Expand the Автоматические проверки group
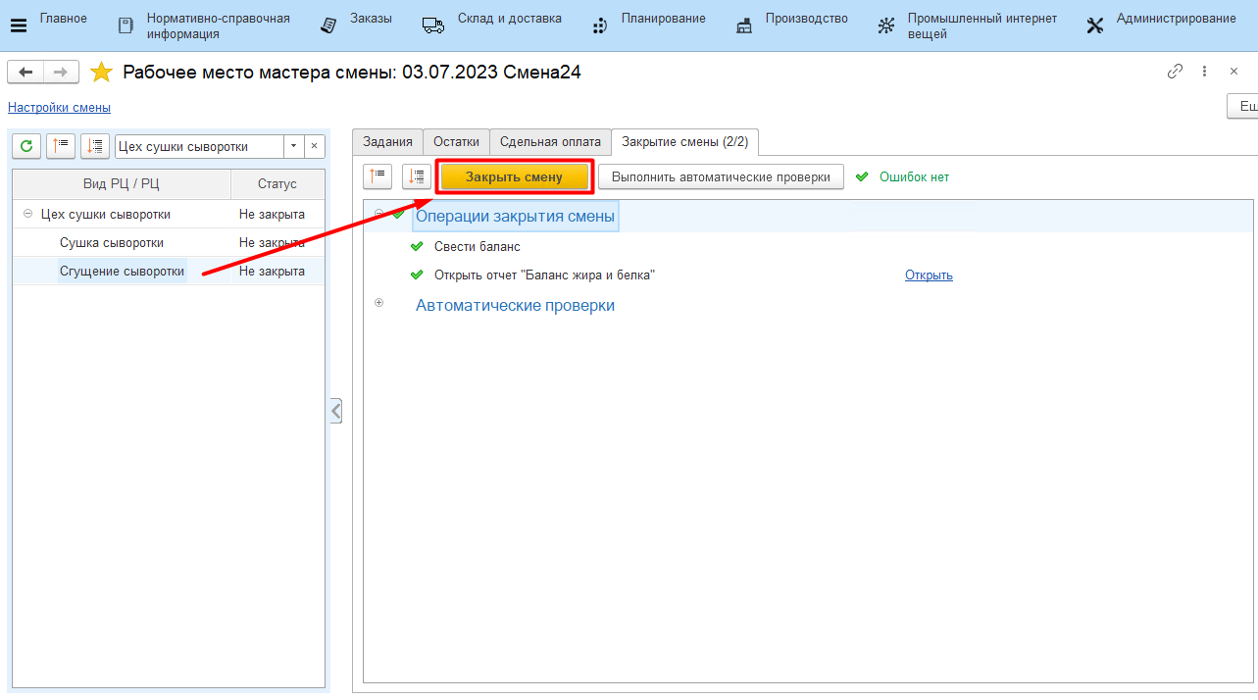Screen dimensions: 1258x700 [379, 303]
